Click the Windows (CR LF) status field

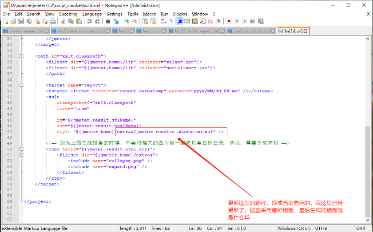294,228
